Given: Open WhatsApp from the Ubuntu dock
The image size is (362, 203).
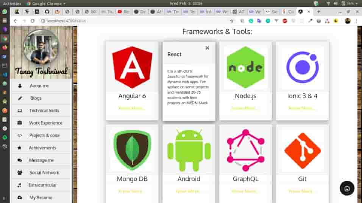Looking at the screenshot, I should click(x=5, y=12).
